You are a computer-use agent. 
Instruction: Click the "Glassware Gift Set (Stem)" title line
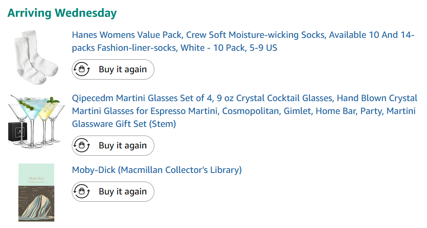click(x=124, y=124)
